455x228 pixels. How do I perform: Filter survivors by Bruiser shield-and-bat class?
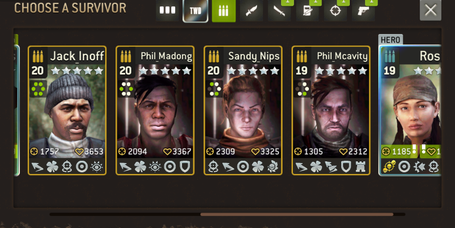pos(307,11)
